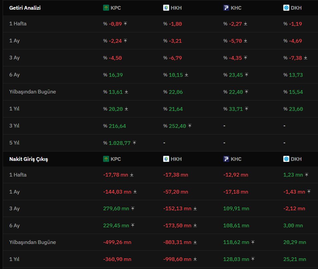Select KHC 3 Ay cash flow 109,91 mn
This screenshot has height=269, width=318.
click(x=236, y=209)
